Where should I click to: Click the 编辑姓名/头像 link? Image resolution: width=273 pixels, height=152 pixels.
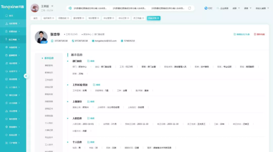pos(241,34)
